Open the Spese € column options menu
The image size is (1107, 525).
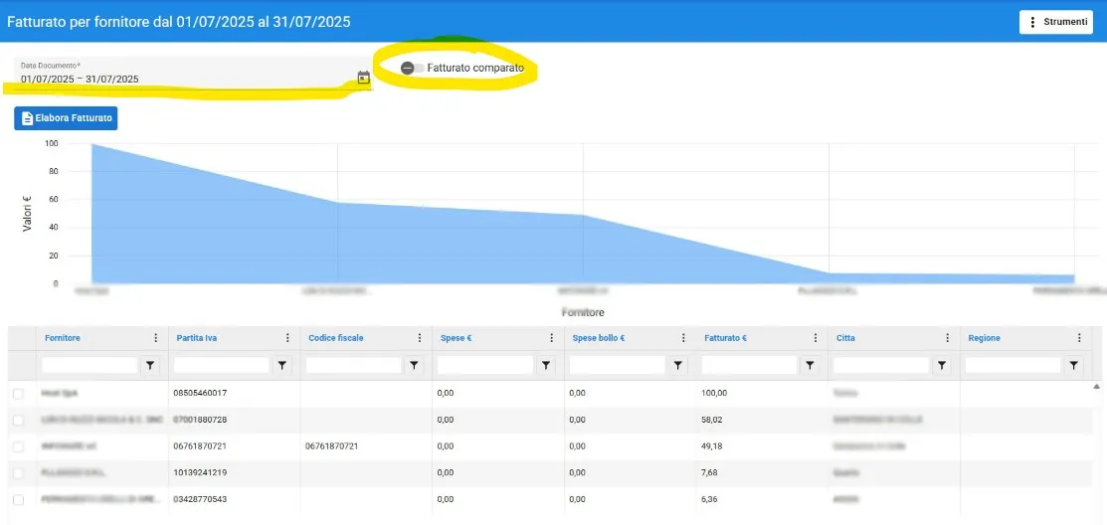[551, 338]
